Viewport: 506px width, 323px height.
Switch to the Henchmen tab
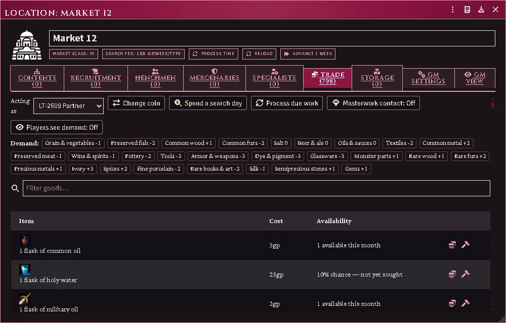coord(155,78)
